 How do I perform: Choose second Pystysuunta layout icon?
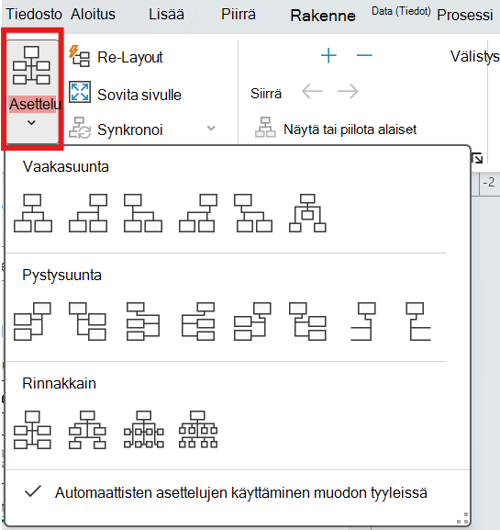tap(87, 321)
